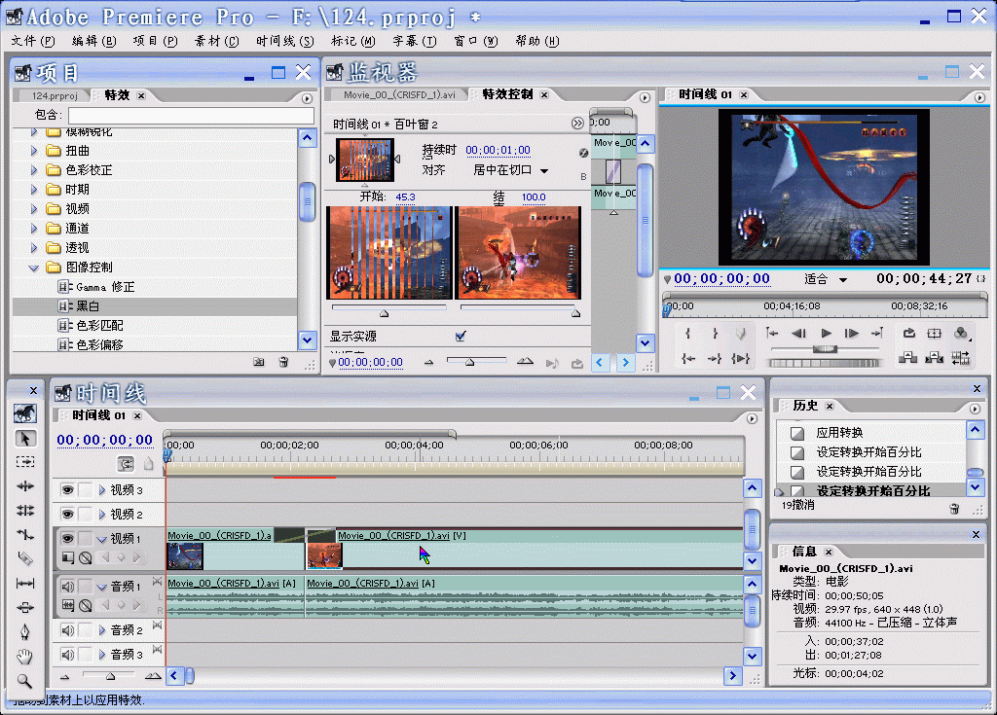Mute speaker of 音频 1 track

pyautogui.click(x=67, y=586)
